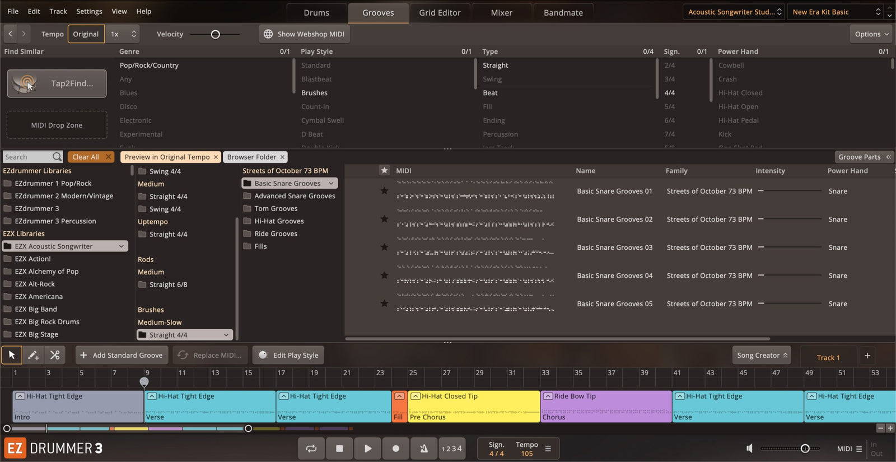Toggle loop playback
Viewport: 896px width, 462px height.
[x=311, y=449]
